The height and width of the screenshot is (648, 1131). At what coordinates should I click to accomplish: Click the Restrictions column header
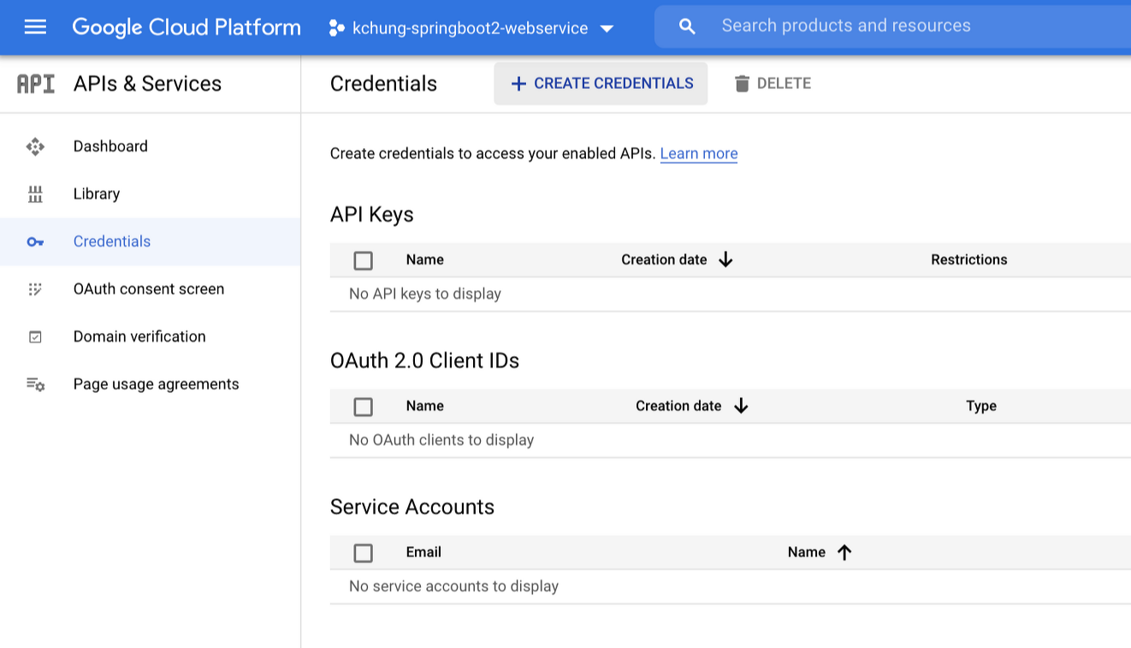pyautogui.click(x=969, y=259)
